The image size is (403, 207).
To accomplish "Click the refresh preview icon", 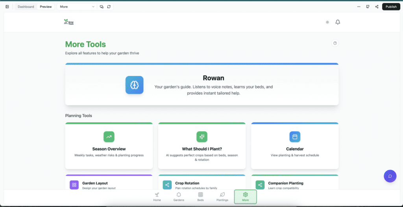I will (109, 7).
